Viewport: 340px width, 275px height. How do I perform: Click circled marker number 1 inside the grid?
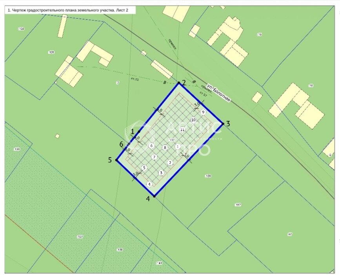(178, 147)
